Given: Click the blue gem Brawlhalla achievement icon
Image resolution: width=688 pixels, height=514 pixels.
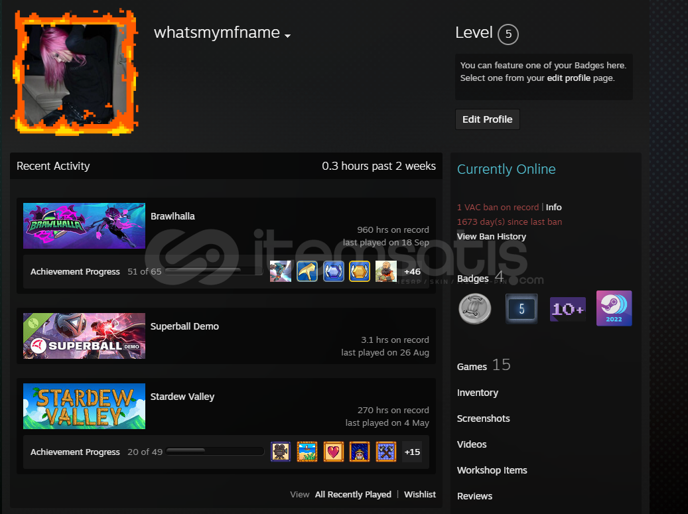Looking at the screenshot, I should 334,271.
